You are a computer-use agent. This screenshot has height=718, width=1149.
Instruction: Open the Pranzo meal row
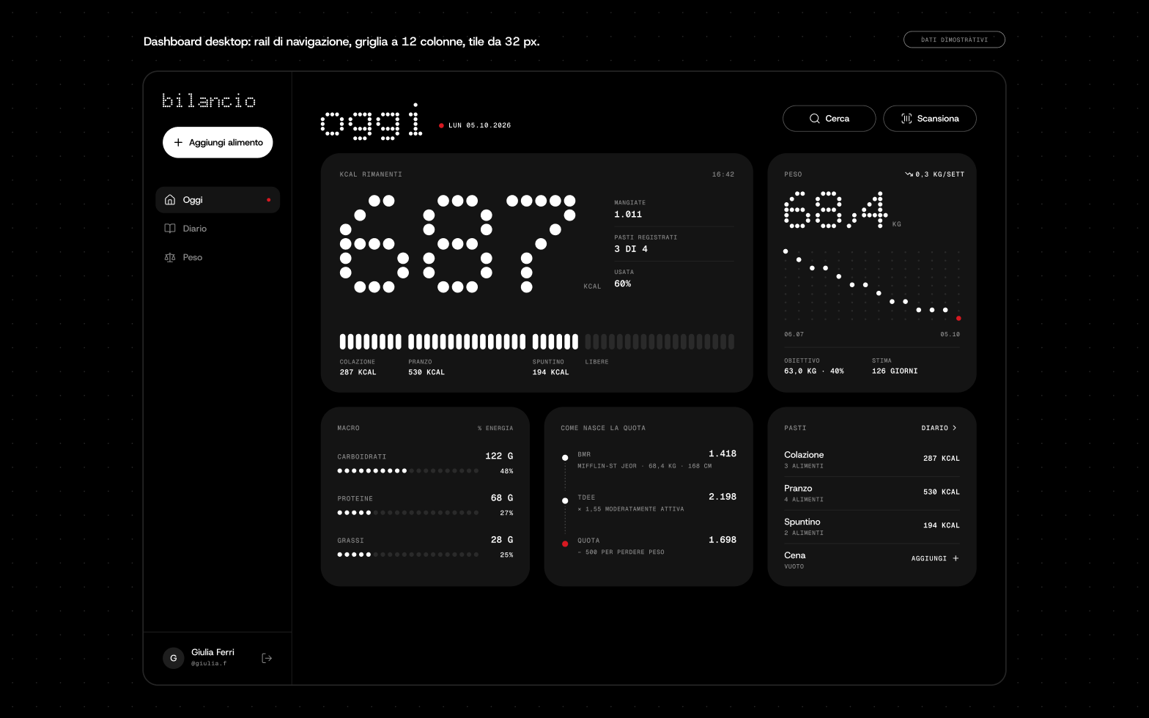coord(872,493)
